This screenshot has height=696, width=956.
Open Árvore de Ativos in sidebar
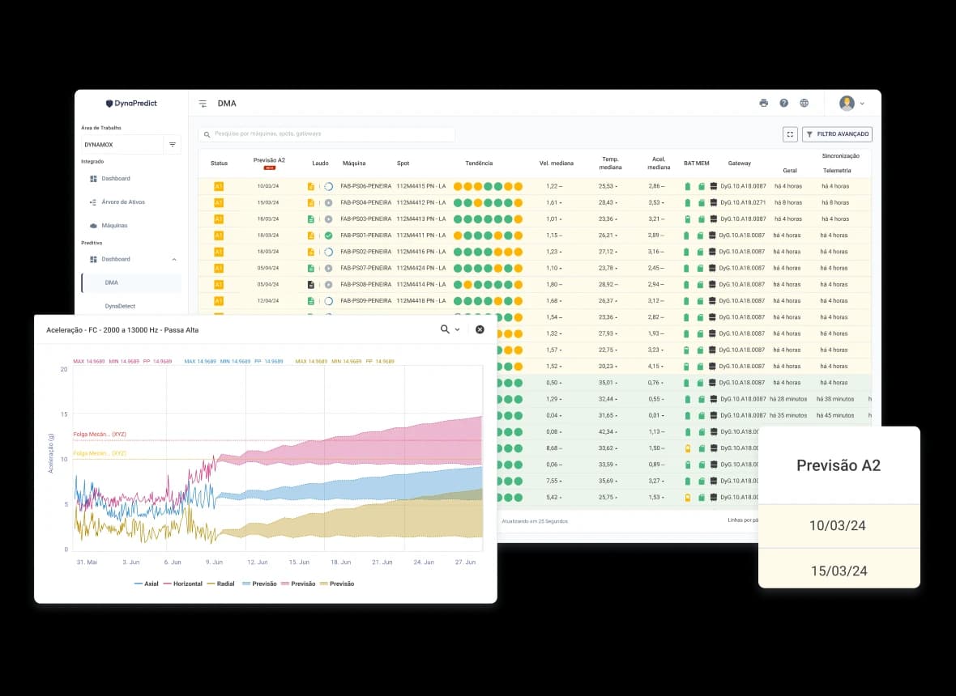tap(124, 202)
